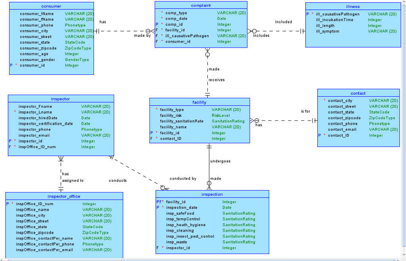Viewport: 406px width, 261px height.
Task: Click the facility_sanitationRate attribute
Action: click(x=182, y=121)
